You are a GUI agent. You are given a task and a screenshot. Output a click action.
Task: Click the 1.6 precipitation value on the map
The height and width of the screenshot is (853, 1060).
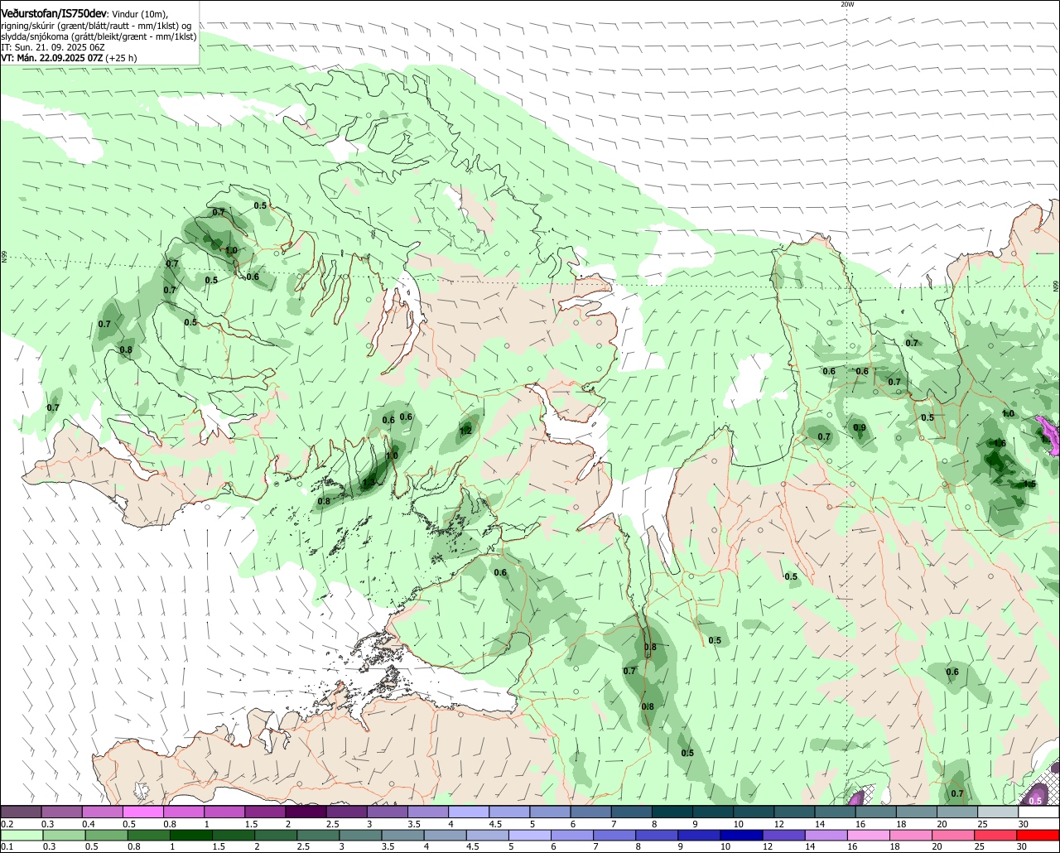click(x=1000, y=444)
